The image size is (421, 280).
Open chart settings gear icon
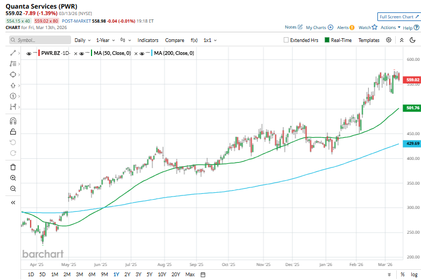click(389, 40)
